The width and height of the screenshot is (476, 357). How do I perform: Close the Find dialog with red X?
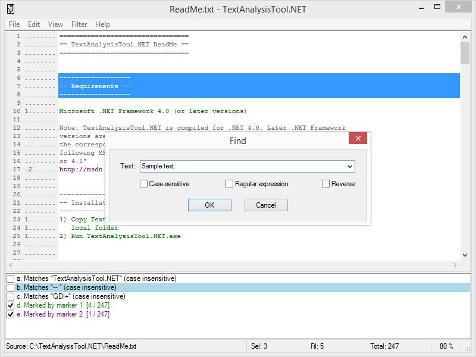click(358, 139)
